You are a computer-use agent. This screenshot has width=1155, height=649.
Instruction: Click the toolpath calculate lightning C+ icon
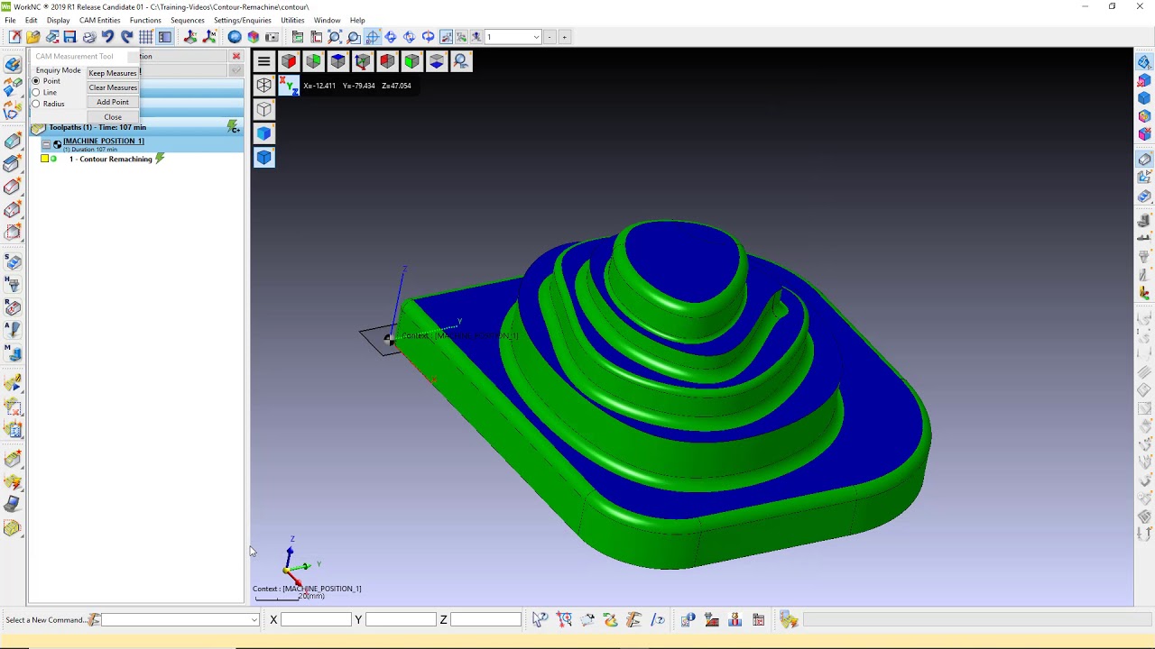tap(233, 127)
